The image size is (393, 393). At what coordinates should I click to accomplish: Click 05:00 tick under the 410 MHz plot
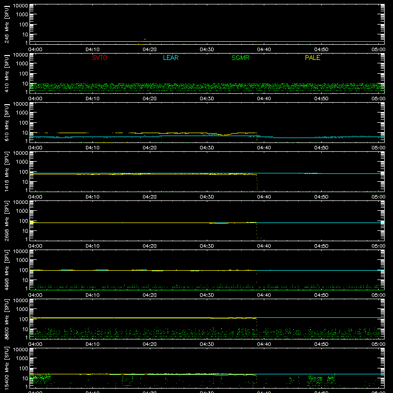pos(378,99)
